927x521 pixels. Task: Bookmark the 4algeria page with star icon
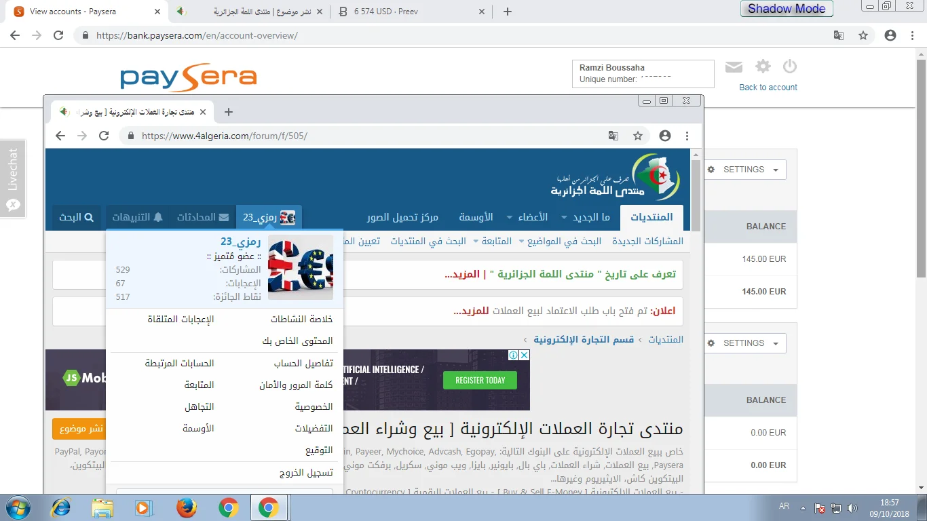tap(638, 136)
